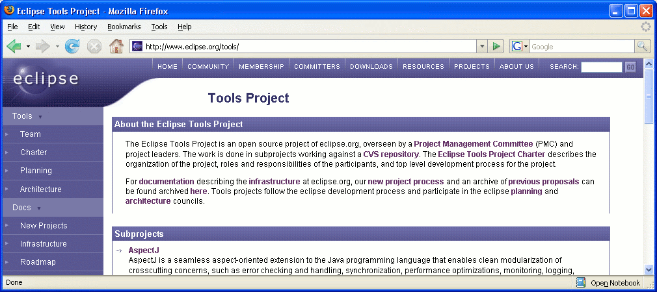Reload the page with the refresh icon
The width and height of the screenshot is (657, 292).
point(72,46)
